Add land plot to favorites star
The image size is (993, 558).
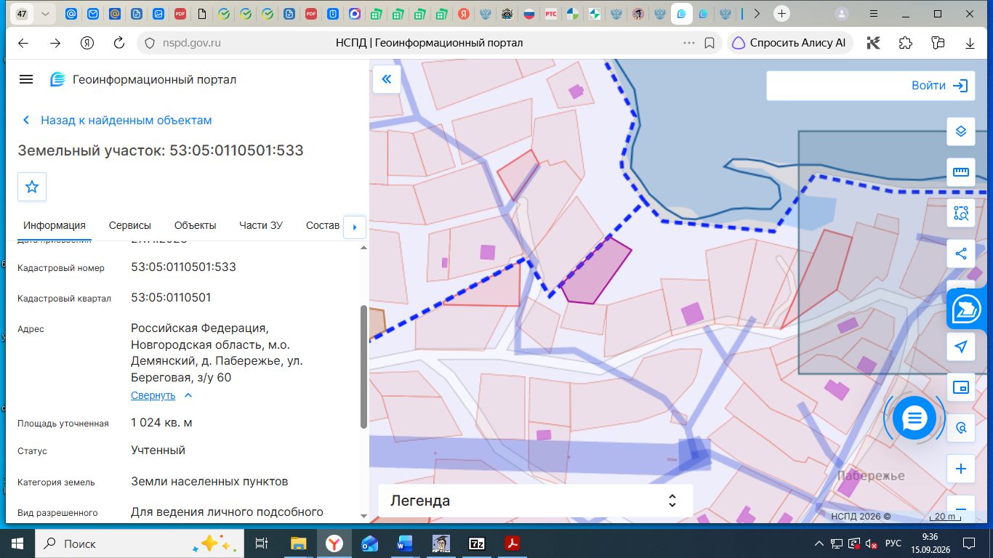pyautogui.click(x=32, y=187)
